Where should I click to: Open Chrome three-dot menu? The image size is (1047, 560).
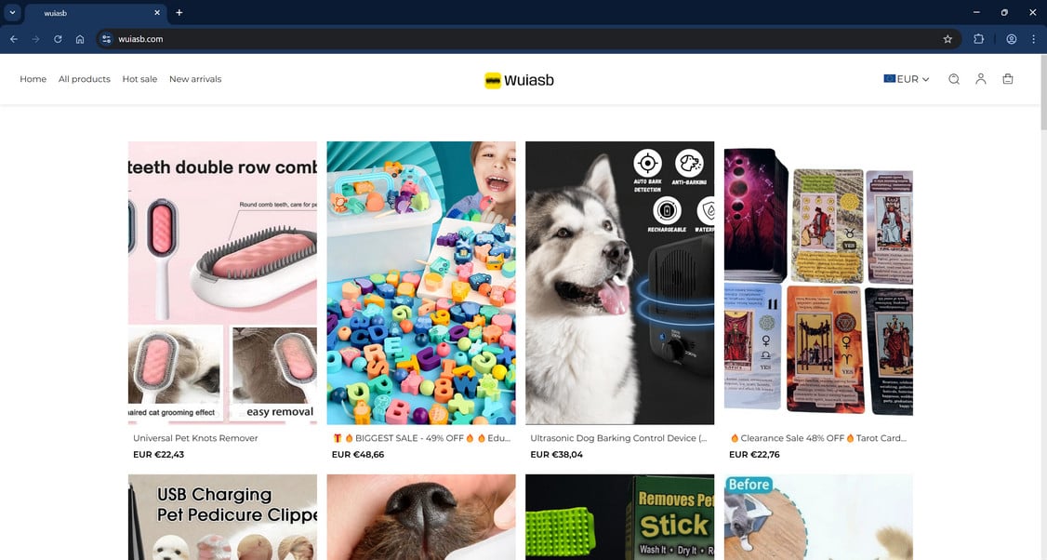click(x=1034, y=39)
